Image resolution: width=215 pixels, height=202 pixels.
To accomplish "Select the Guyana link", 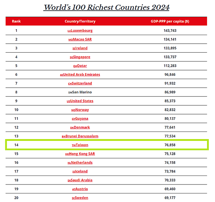I will pyautogui.click(x=81, y=119).
